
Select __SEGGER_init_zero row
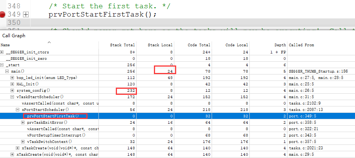pos(177,59)
